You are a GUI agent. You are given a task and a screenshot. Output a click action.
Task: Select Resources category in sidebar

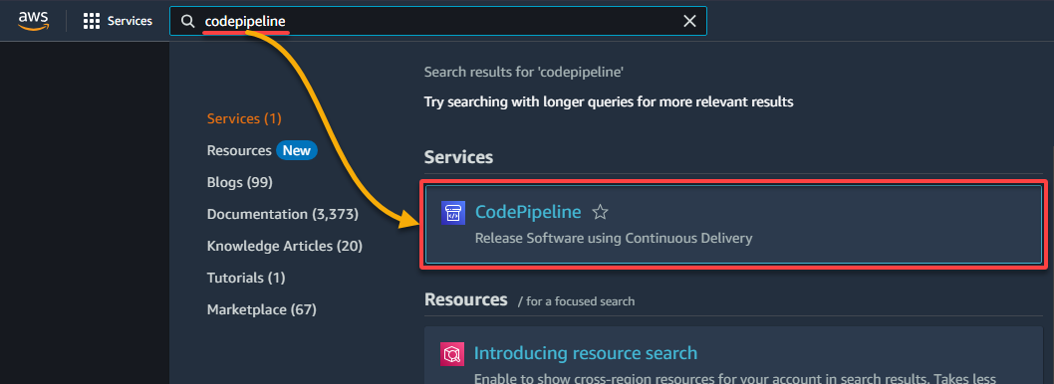(x=239, y=150)
